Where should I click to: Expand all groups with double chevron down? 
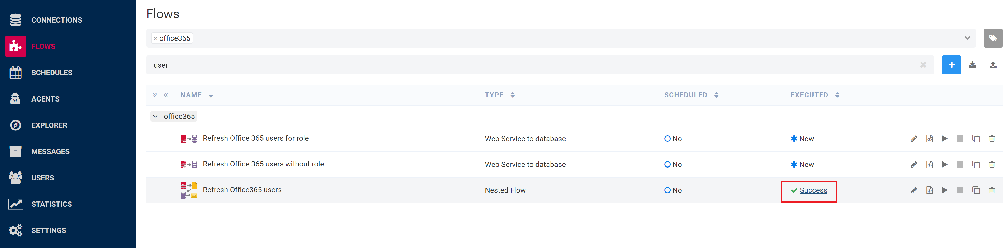coord(155,95)
